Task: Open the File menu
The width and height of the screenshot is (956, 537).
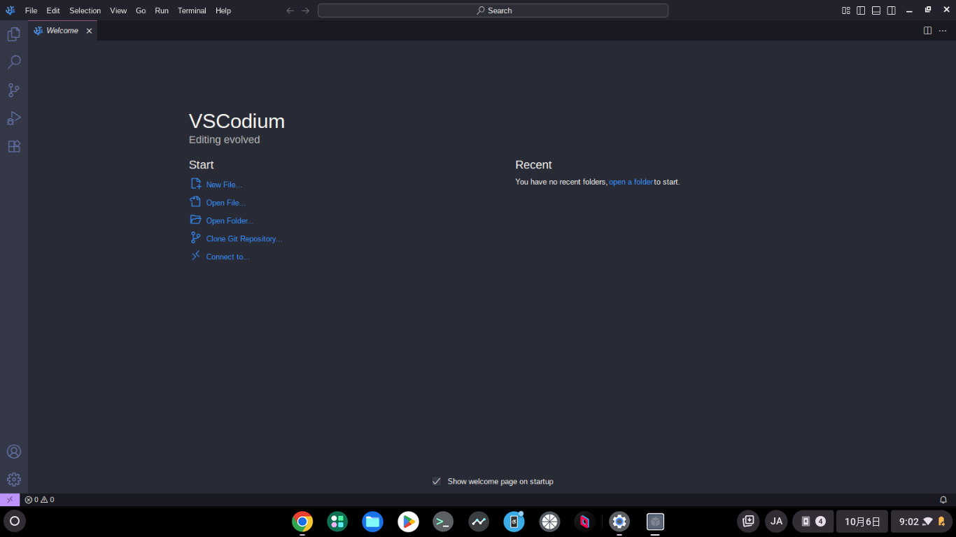Action: pos(31,10)
